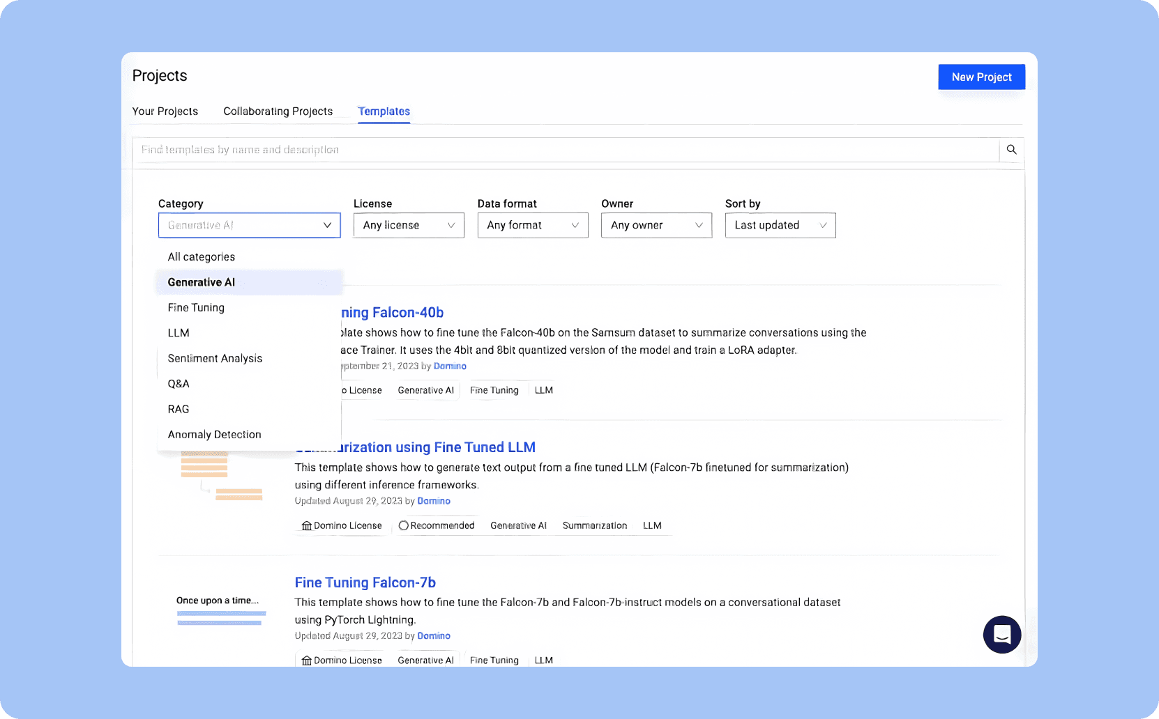Select RAG in the open category menu
Image resolution: width=1159 pixels, height=719 pixels.
coord(178,409)
